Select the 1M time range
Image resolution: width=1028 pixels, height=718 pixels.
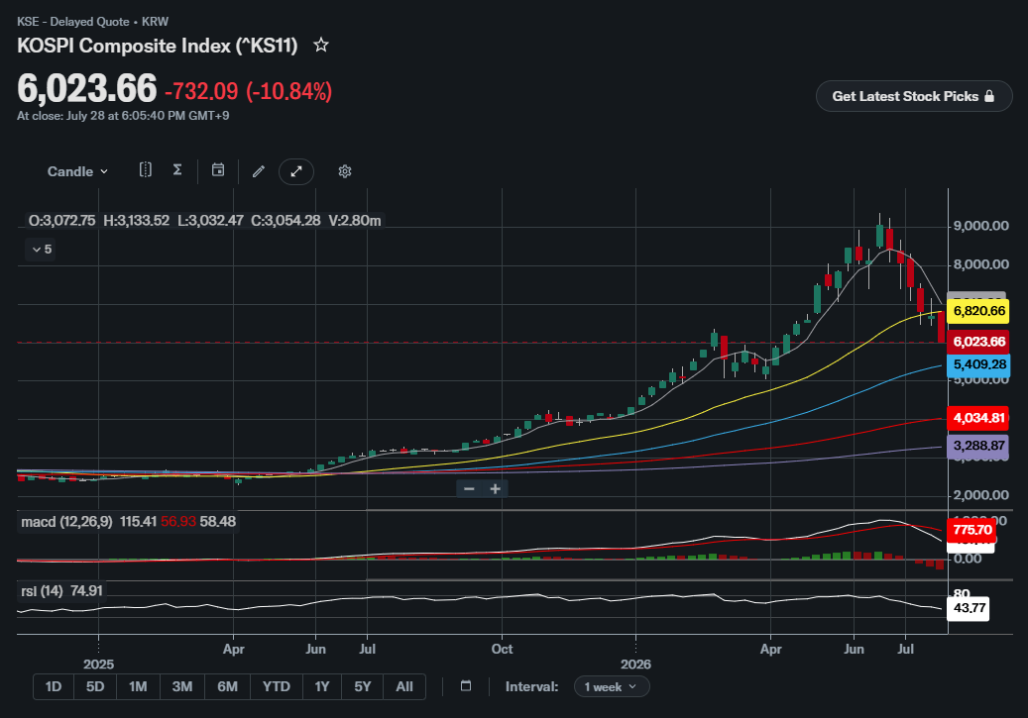[x=138, y=686]
